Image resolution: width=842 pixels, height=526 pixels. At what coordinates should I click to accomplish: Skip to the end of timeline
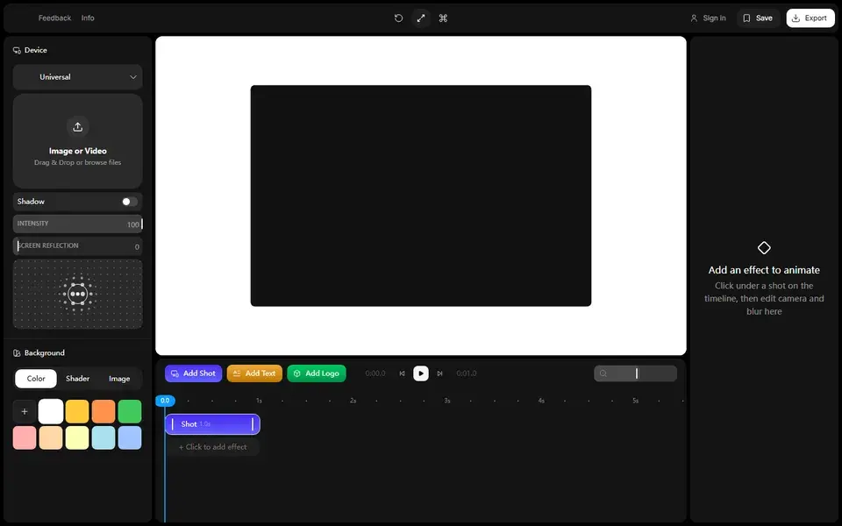point(439,373)
